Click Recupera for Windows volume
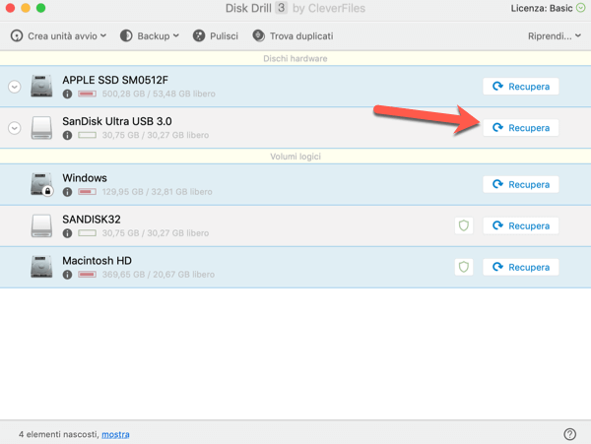This screenshot has height=444, width=591. [x=520, y=184]
